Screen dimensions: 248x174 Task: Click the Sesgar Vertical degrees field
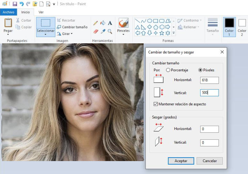(x=209, y=143)
